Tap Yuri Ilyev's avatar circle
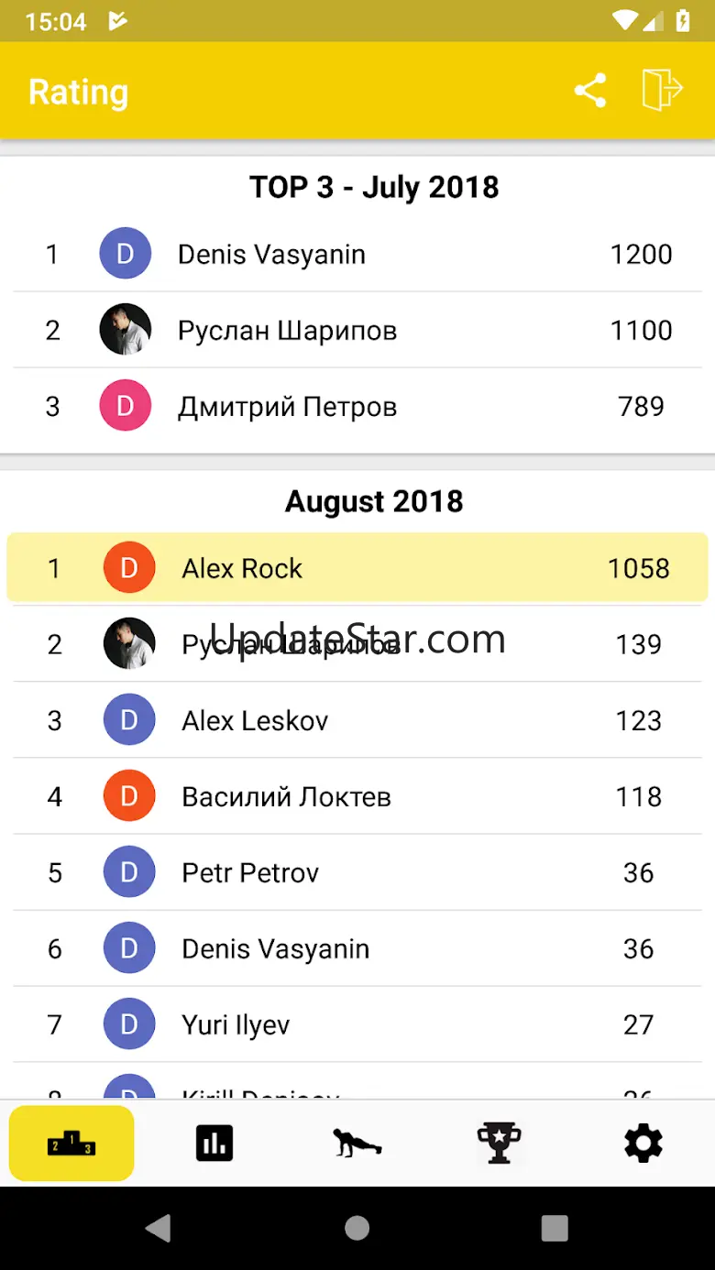Image resolution: width=715 pixels, height=1270 pixels. pos(129,1024)
